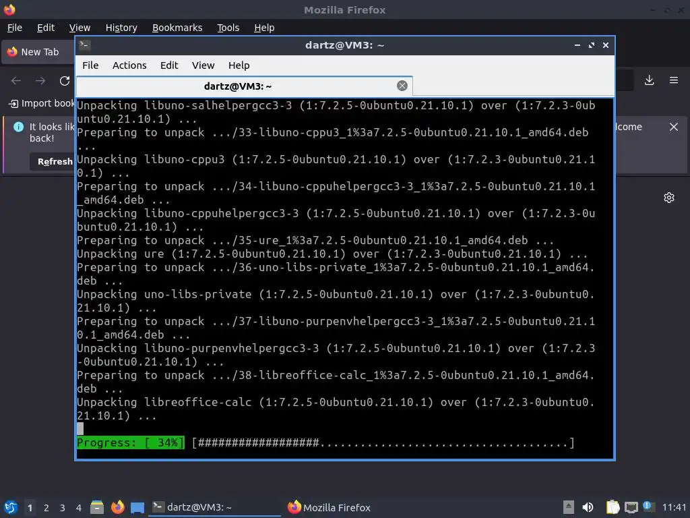The height and width of the screenshot is (518, 690).
Task: Open Firefox's View menu
Action: (x=80, y=28)
